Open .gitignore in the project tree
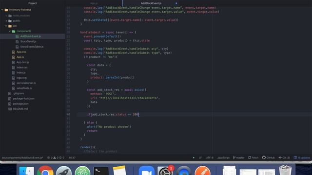Image resolution: width=312 pixels, height=175 pixels. tap(19, 93)
